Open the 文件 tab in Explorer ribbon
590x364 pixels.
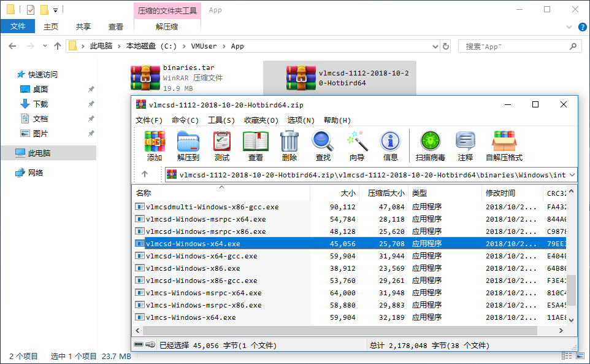pos(18,26)
